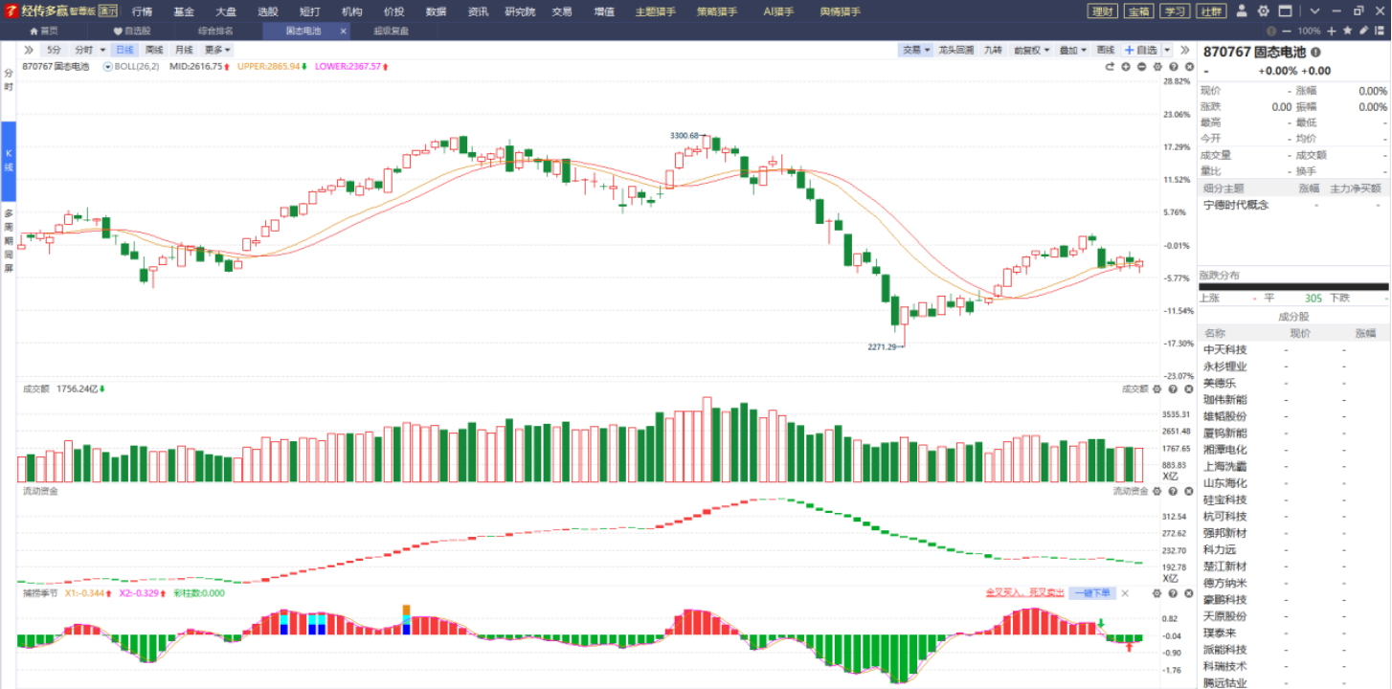The height and width of the screenshot is (689, 1392).
Task: Switch to the 综合排名 tab
Action: [x=215, y=31]
